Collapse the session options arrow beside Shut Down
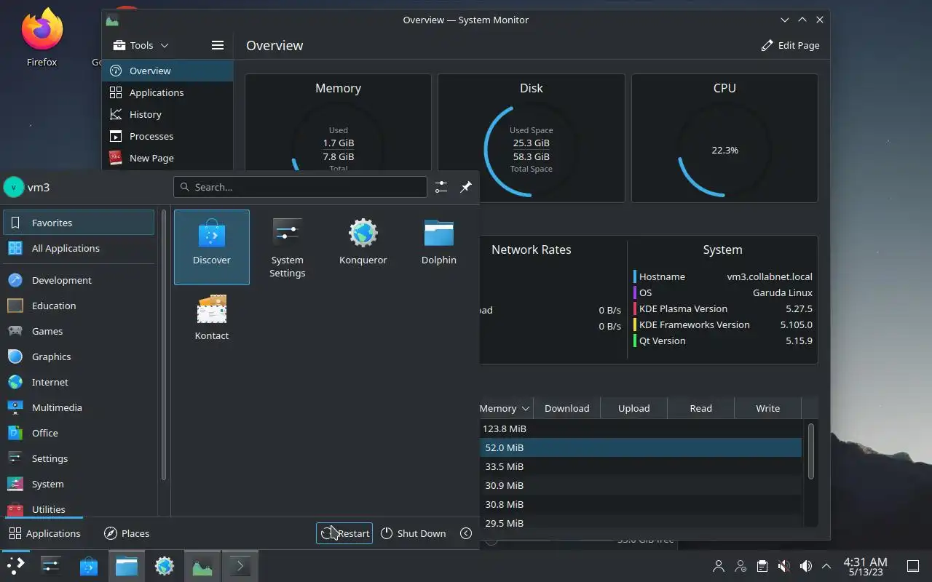Viewport: 932px width, 582px height. click(x=466, y=533)
